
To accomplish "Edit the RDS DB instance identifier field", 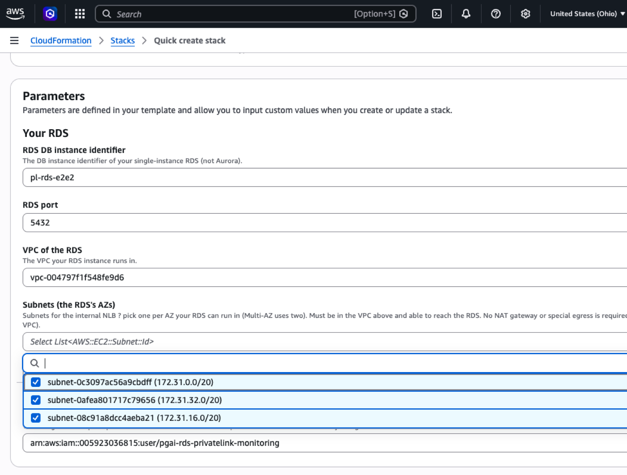I will point(325,178).
